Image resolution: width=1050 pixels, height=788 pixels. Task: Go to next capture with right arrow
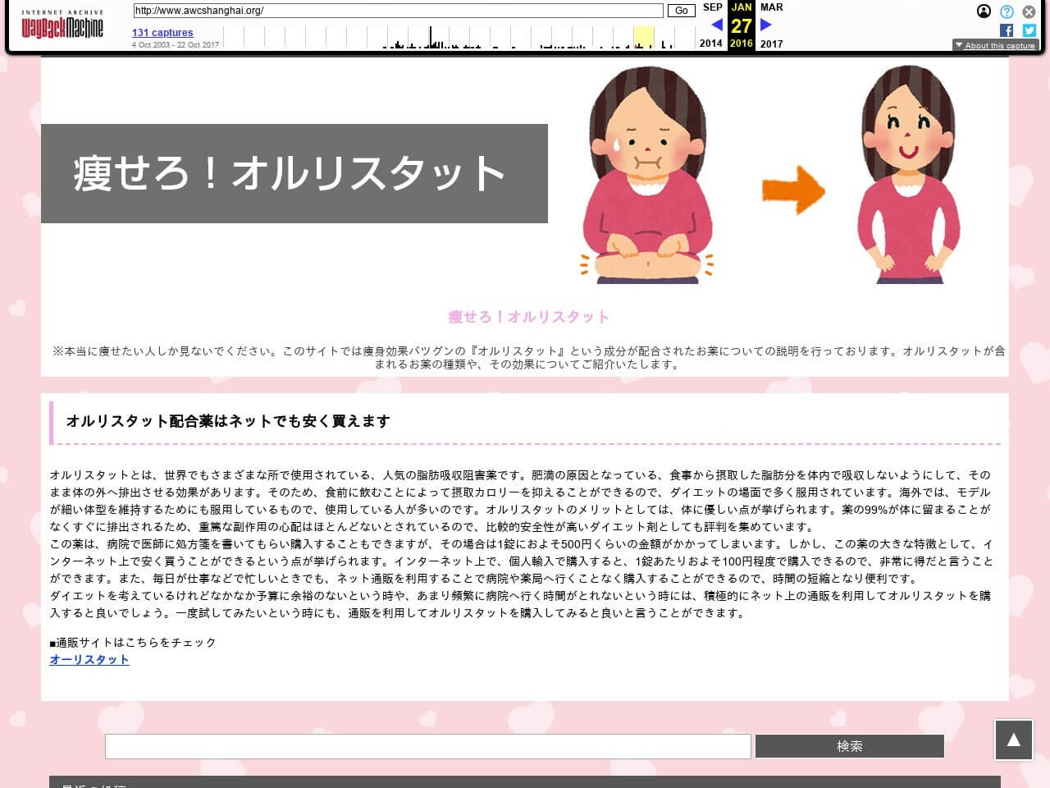(x=766, y=25)
